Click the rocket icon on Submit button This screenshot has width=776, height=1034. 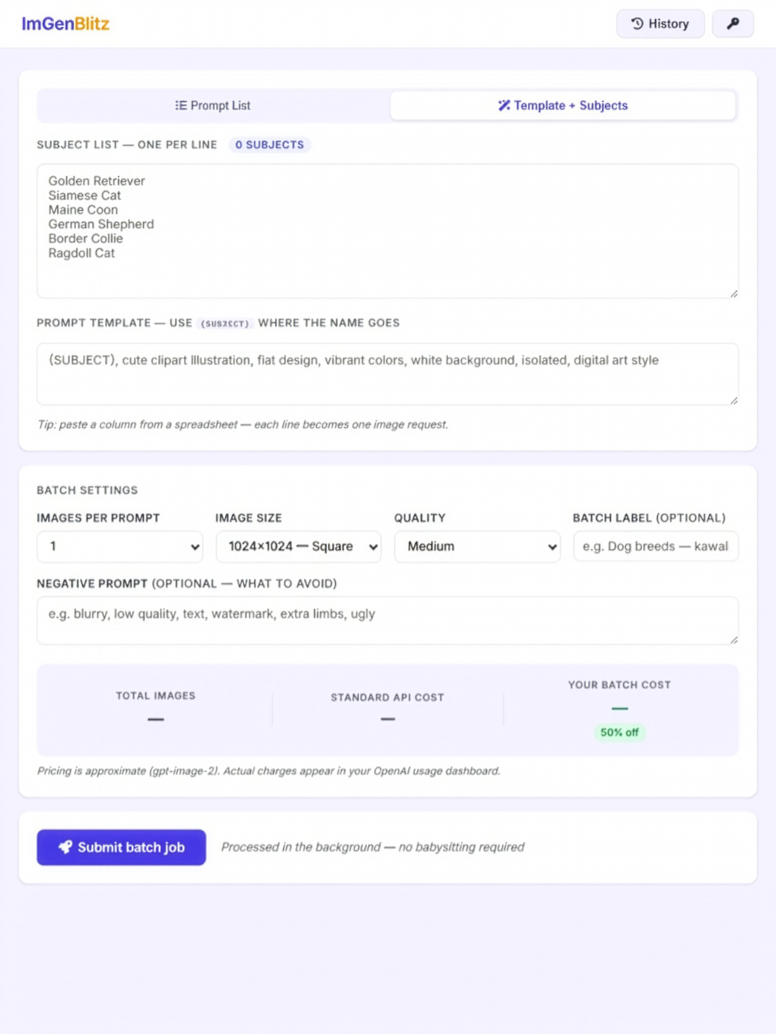(x=66, y=847)
